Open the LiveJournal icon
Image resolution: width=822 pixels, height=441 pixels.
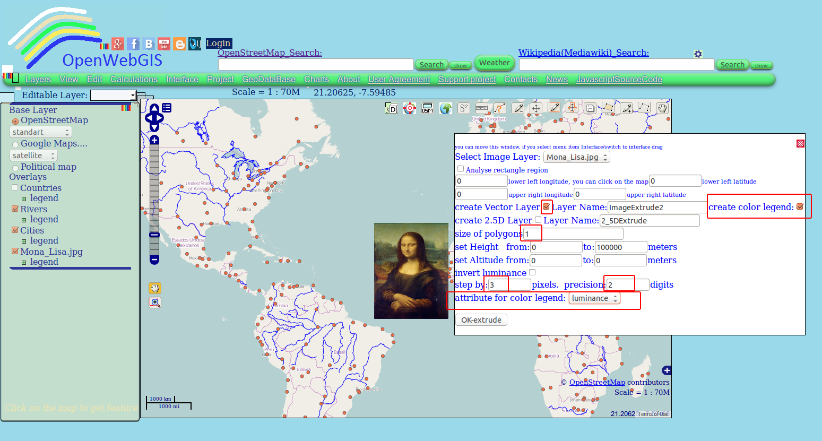point(195,44)
